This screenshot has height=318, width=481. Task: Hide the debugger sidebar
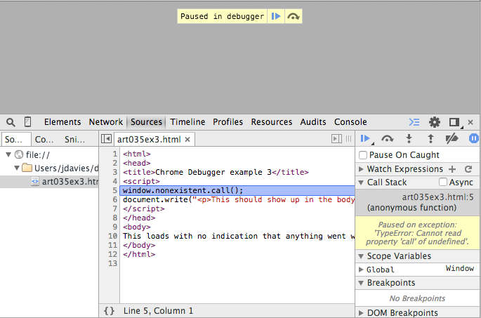(x=336, y=139)
